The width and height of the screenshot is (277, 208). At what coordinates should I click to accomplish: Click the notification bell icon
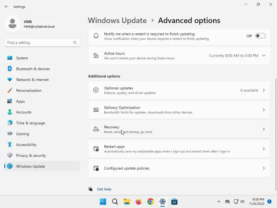(96, 36)
